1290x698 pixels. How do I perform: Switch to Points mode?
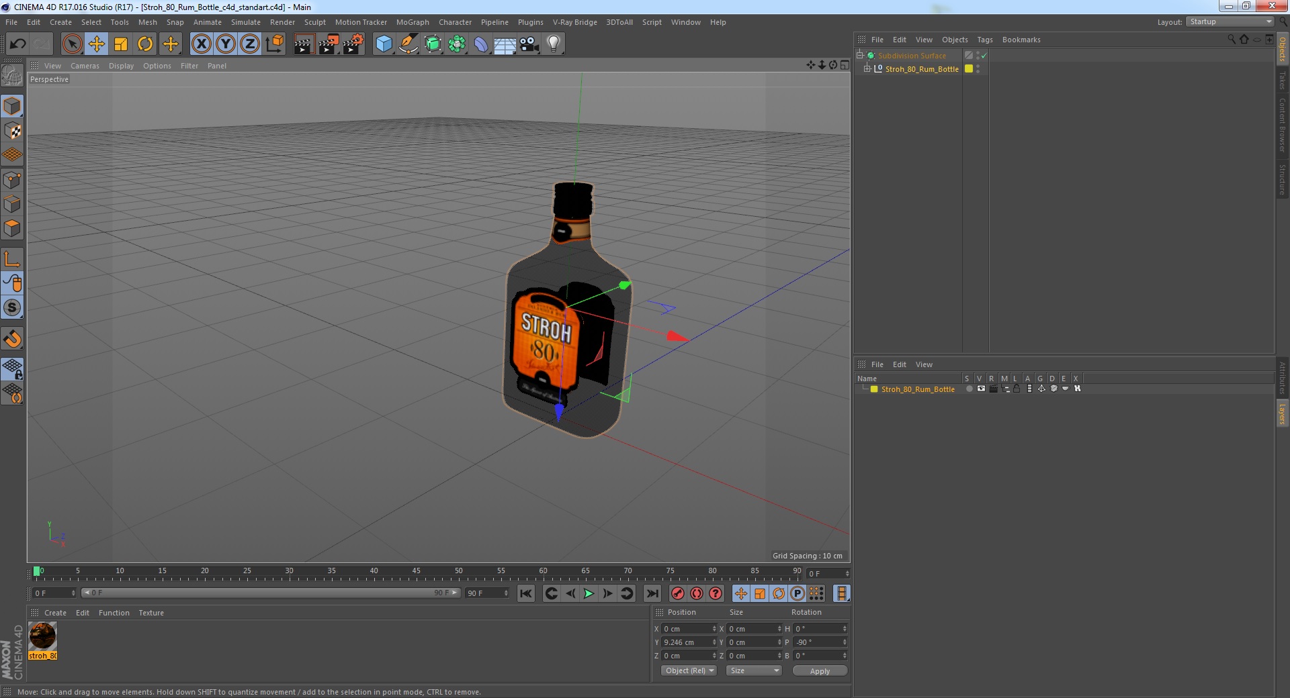[12, 179]
